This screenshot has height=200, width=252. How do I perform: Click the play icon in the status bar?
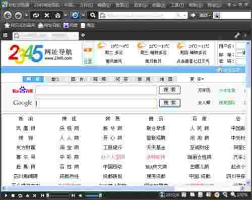tap(6, 195)
